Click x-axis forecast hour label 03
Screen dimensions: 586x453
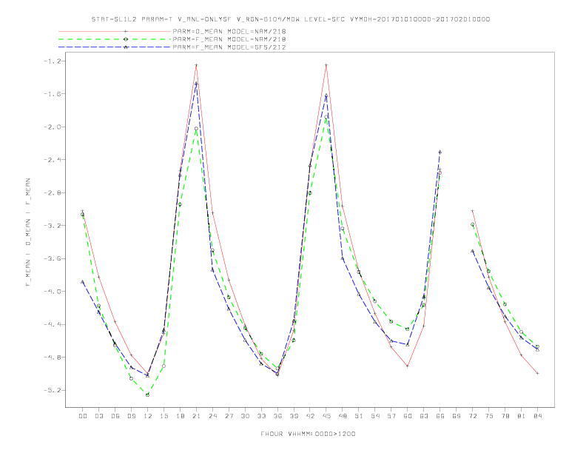tap(98, 416)
